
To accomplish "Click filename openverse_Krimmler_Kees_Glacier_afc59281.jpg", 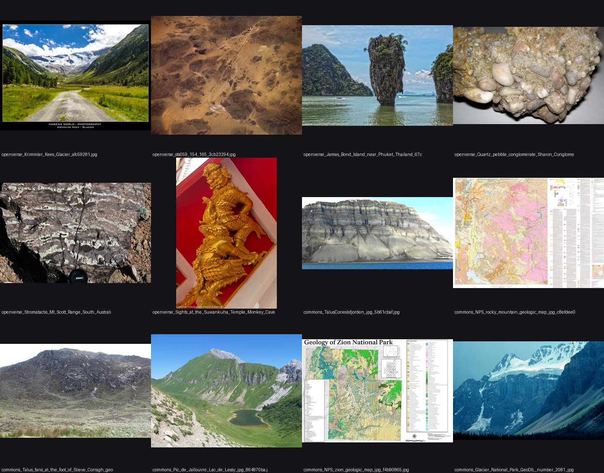I will [49, 154].
